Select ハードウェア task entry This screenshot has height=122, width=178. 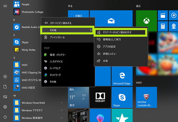(68, 68)
